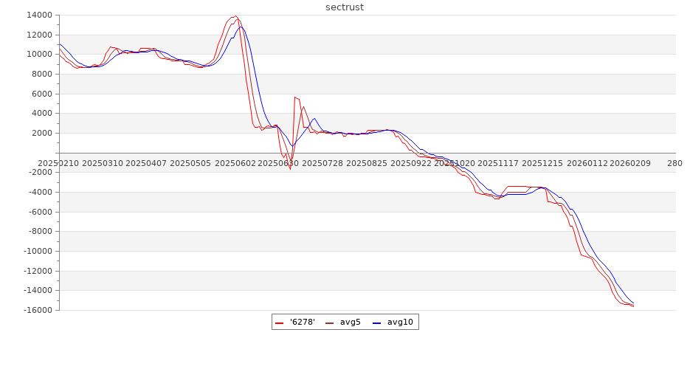Click the 8000 y-axis label
This screenshot has height=369, width=690.
click(41, 75)
